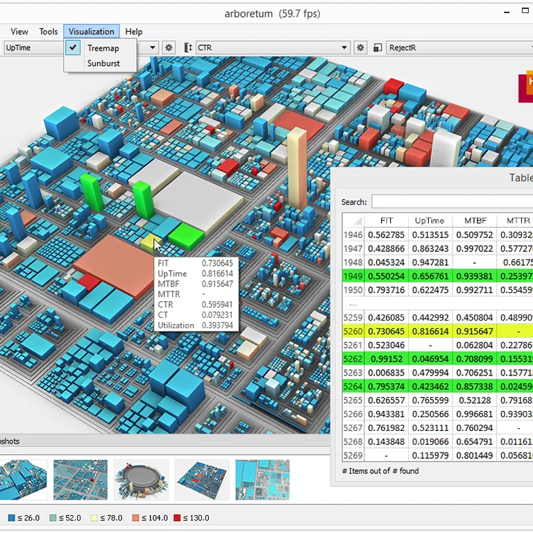533x533 pixels.
Task: Click the yellow block under the cursor
Action: coord(150,242)
